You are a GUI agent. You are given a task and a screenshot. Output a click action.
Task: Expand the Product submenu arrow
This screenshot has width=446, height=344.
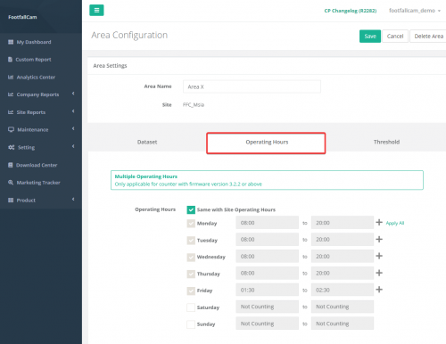click(x=73, y=199)
